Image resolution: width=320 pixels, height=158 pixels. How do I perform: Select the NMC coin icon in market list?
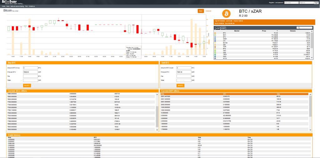215,57
